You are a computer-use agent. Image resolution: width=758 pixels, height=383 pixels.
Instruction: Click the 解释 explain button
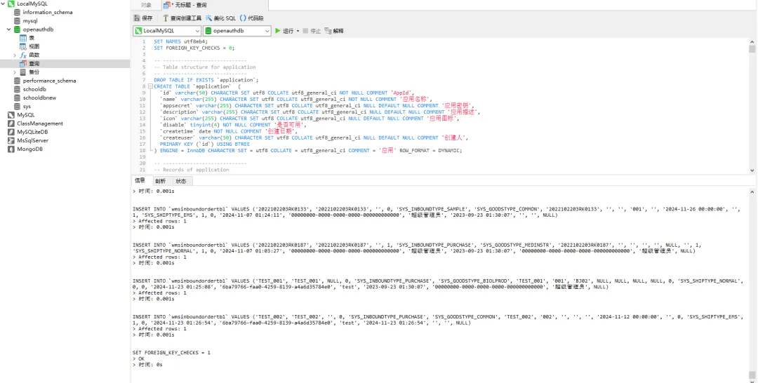[x=334, y=31]
